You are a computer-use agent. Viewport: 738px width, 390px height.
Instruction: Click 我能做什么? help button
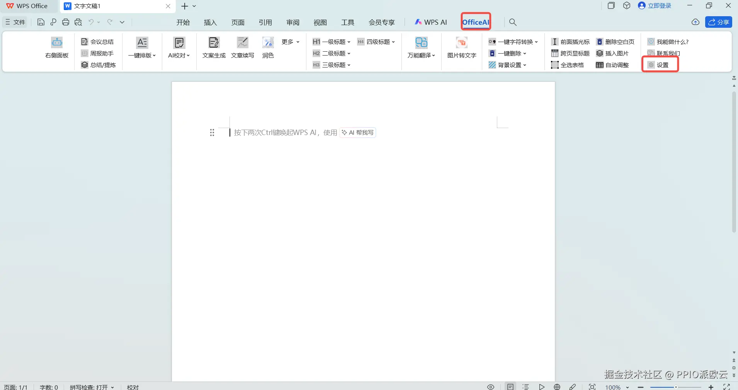pos(668,42)
